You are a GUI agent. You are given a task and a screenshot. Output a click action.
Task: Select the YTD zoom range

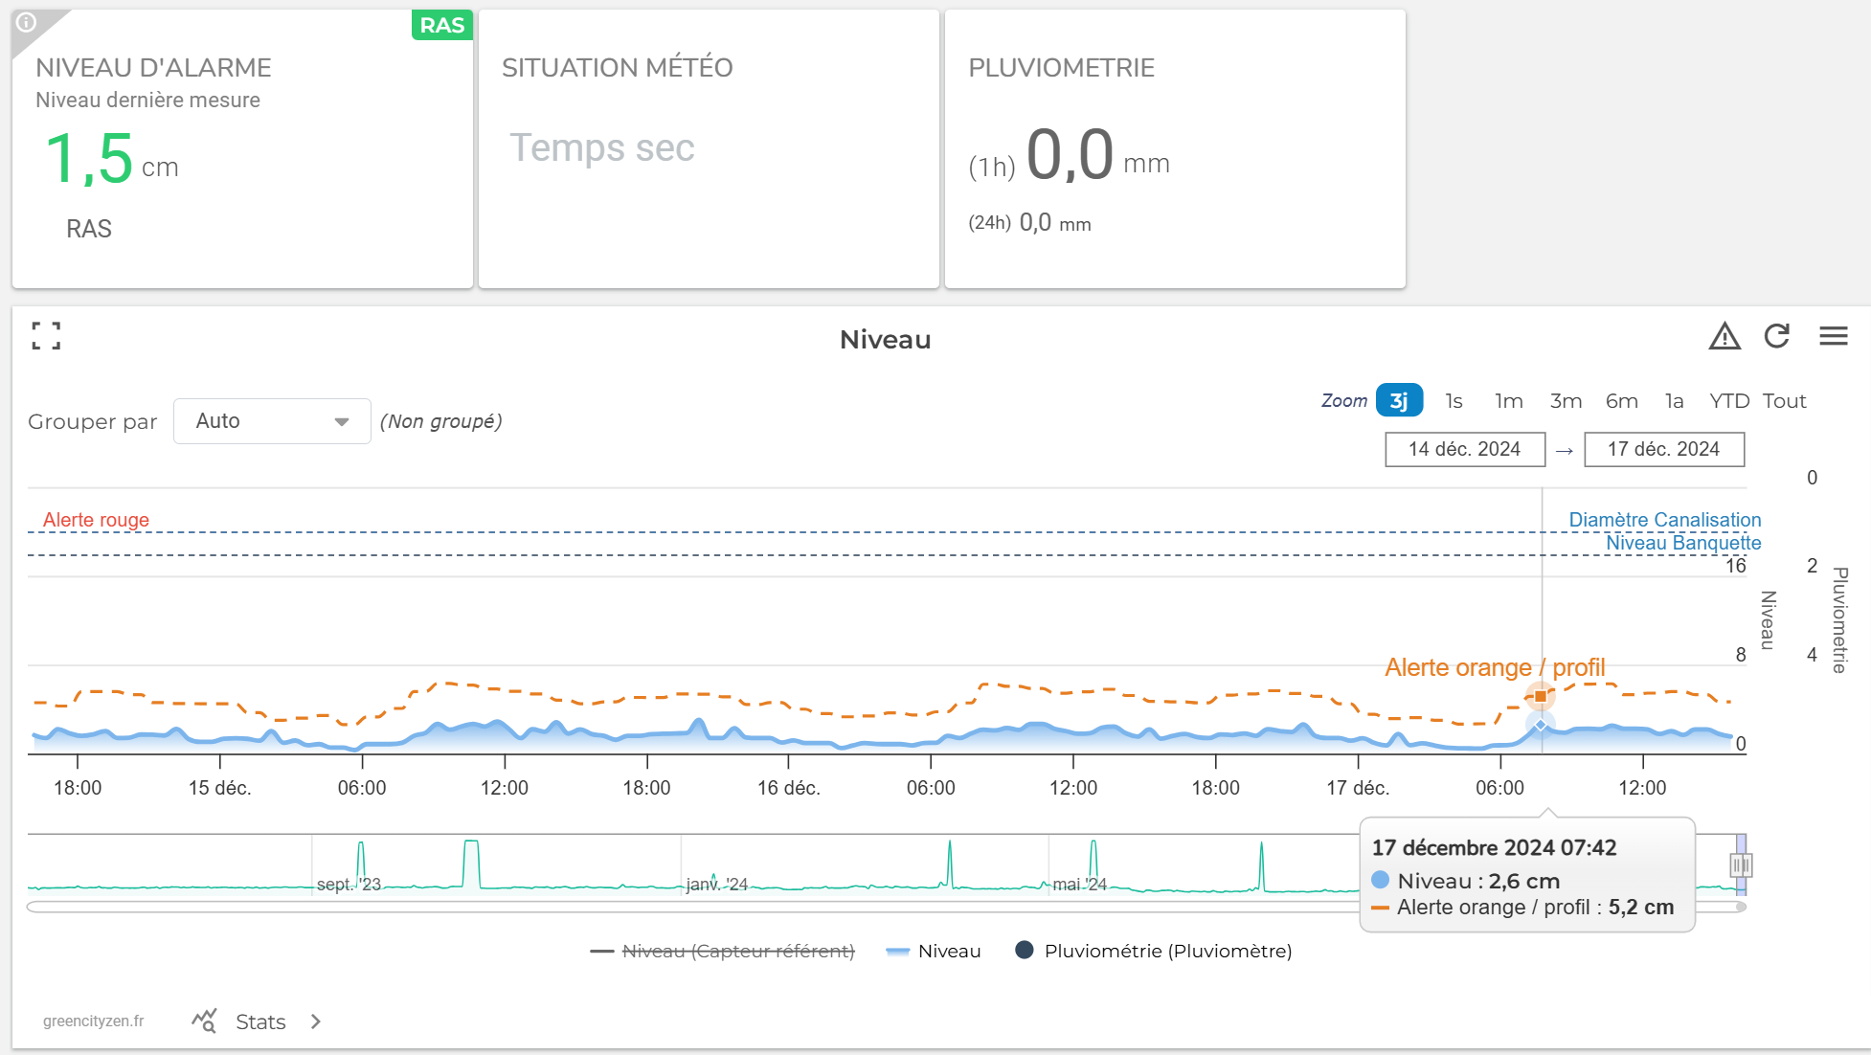[x=1728, y=401]
